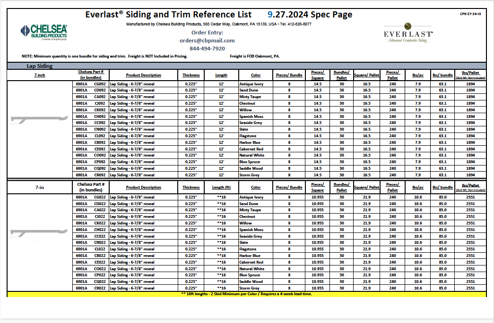Image resolution: width=494 pixels, height=323 pixels.
Task: Select part number 6901A CB092
Action: coord(91,143)
